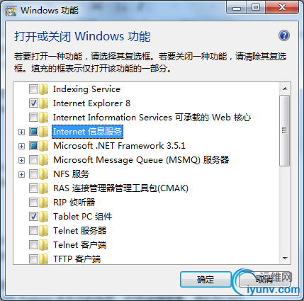Open the blue help question mark icon
The height and width of the screenshot is (301, 304).
pyautogui.click(x=284, y=36)
